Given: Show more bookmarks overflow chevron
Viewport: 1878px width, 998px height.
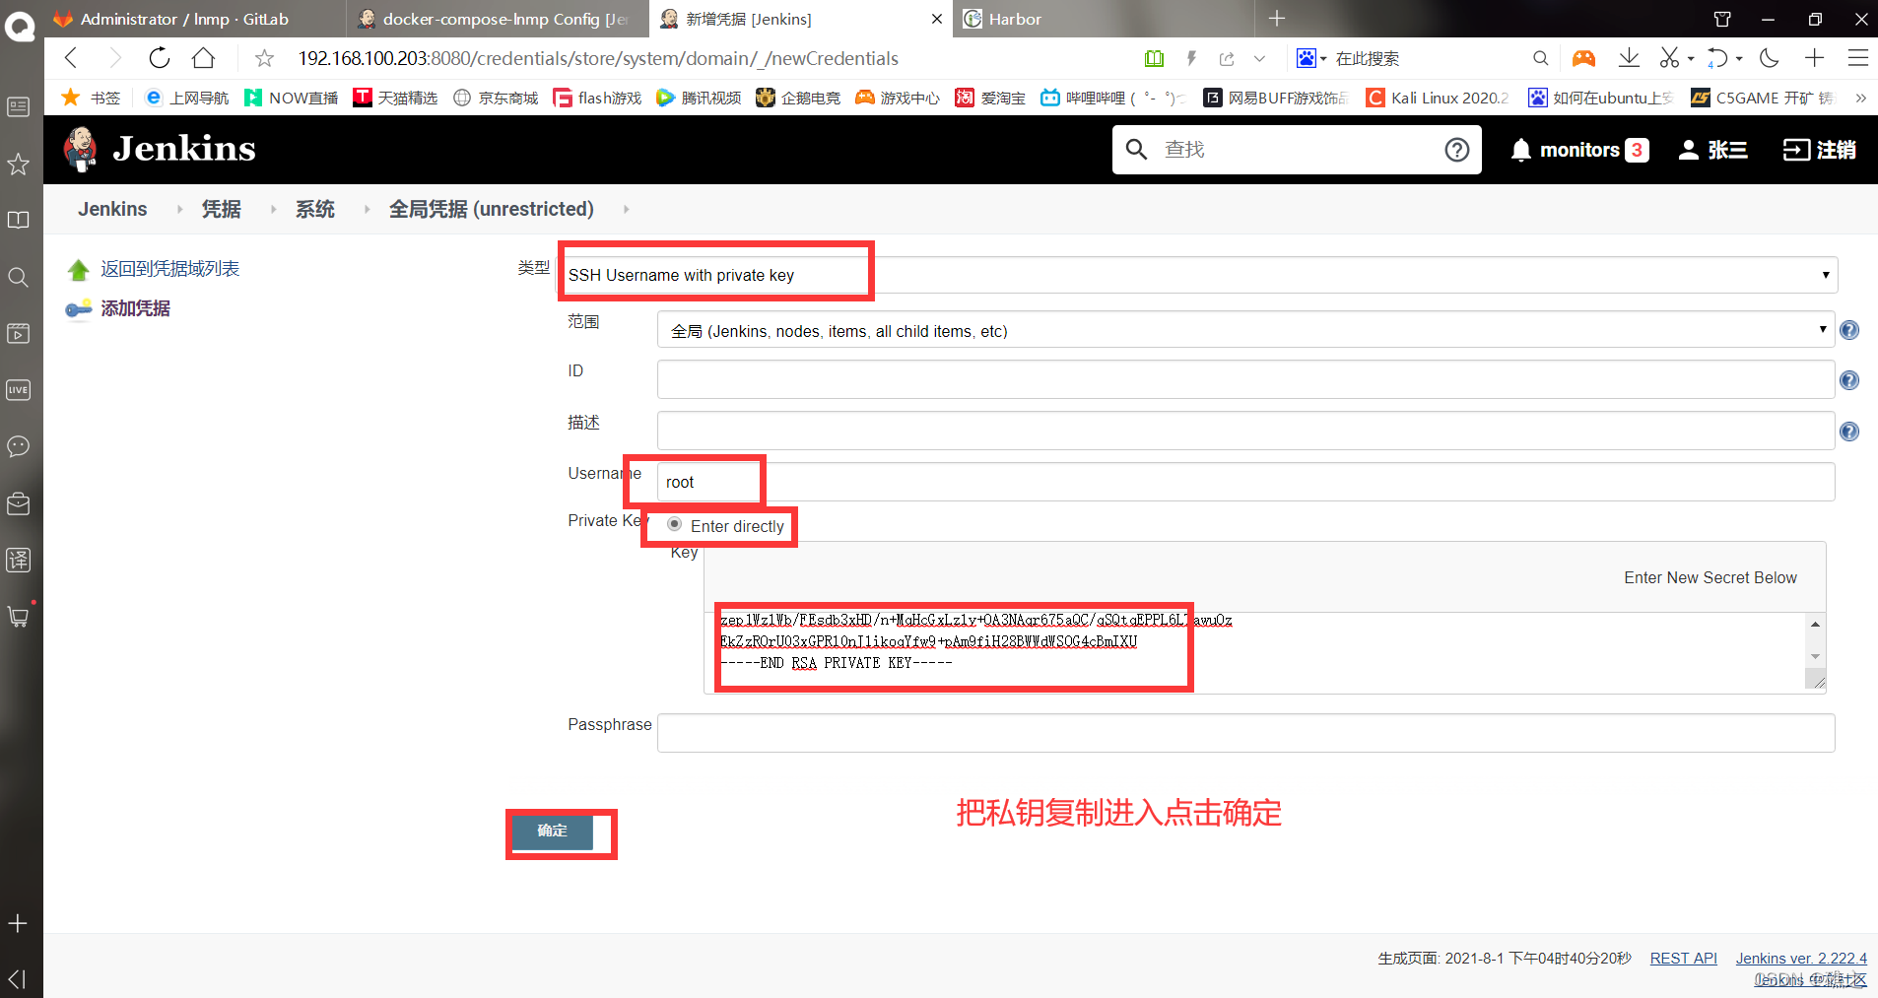Looking at the screenshot, I should point(1860,98).
